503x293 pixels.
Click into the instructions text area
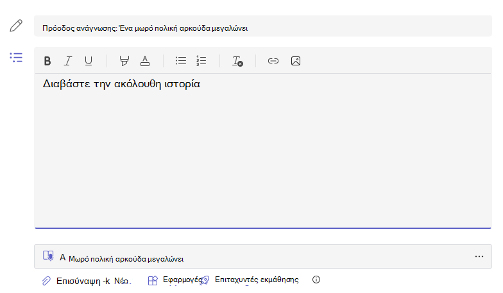(263, 151)
